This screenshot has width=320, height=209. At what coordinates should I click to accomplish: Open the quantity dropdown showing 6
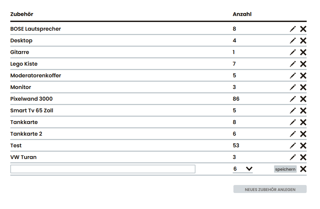pyautogui.click(x=243, y=169)
